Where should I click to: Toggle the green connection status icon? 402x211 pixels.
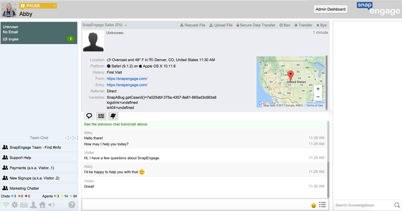[x=6, y=205]
